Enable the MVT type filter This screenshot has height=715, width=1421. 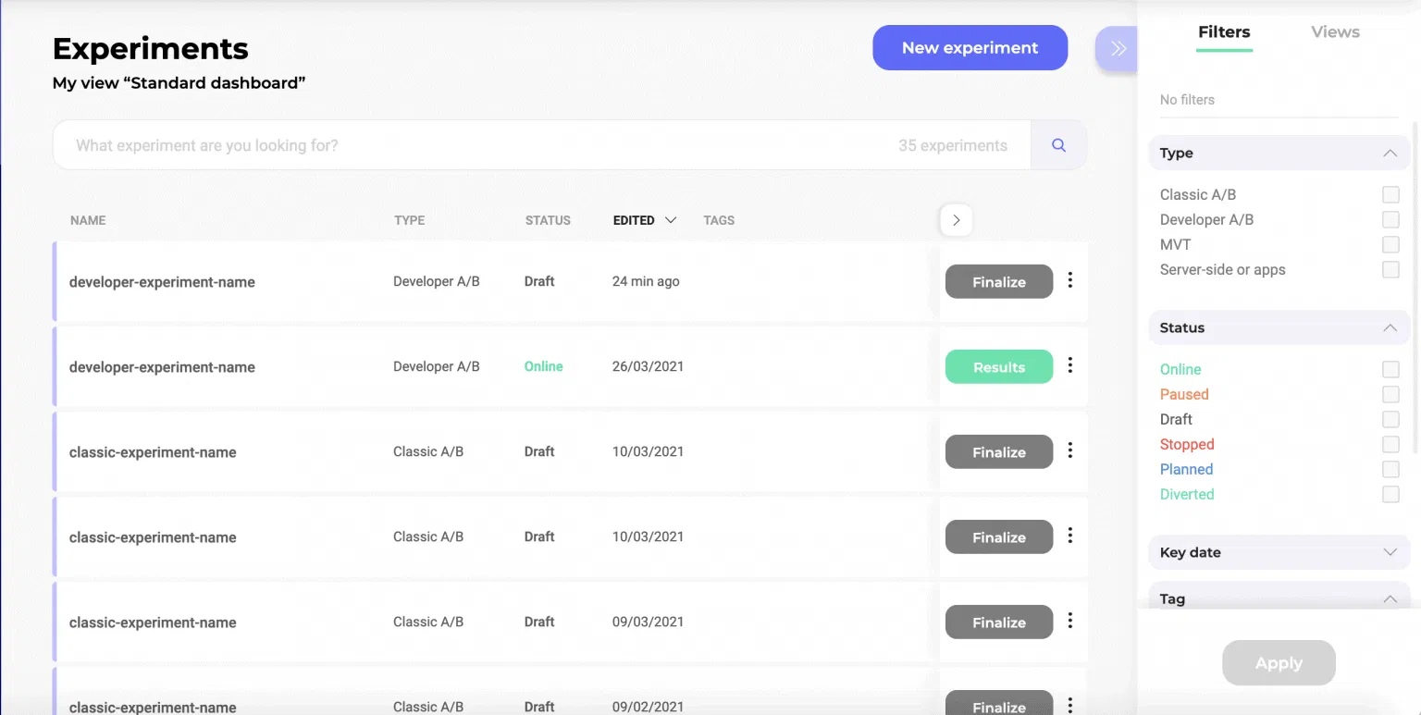1390,244
